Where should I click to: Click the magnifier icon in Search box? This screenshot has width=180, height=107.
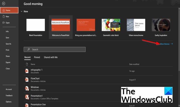(29, 49)
